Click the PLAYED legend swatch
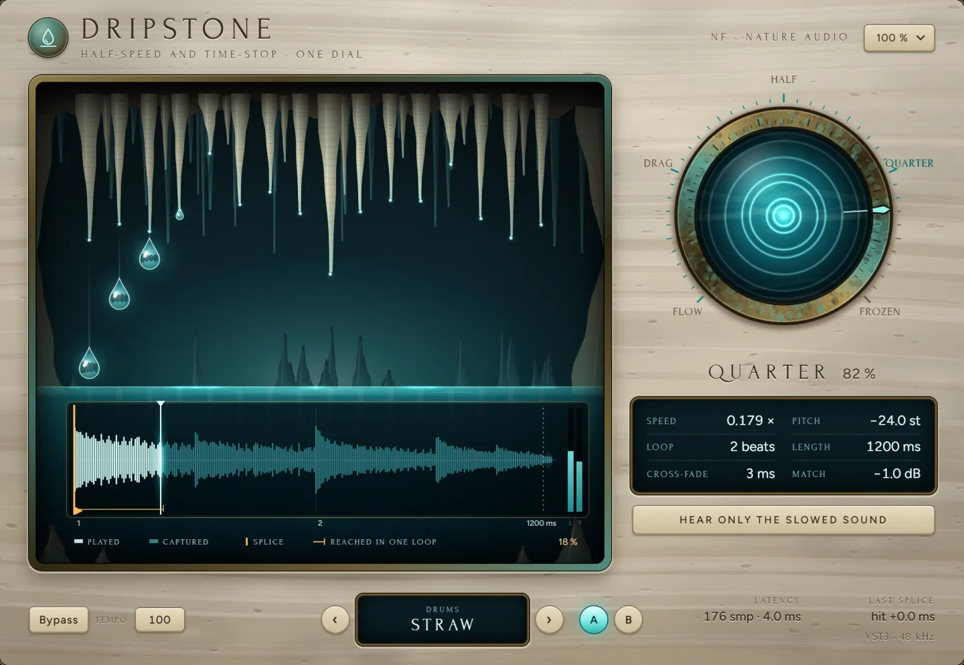 [x=78, y=541]
